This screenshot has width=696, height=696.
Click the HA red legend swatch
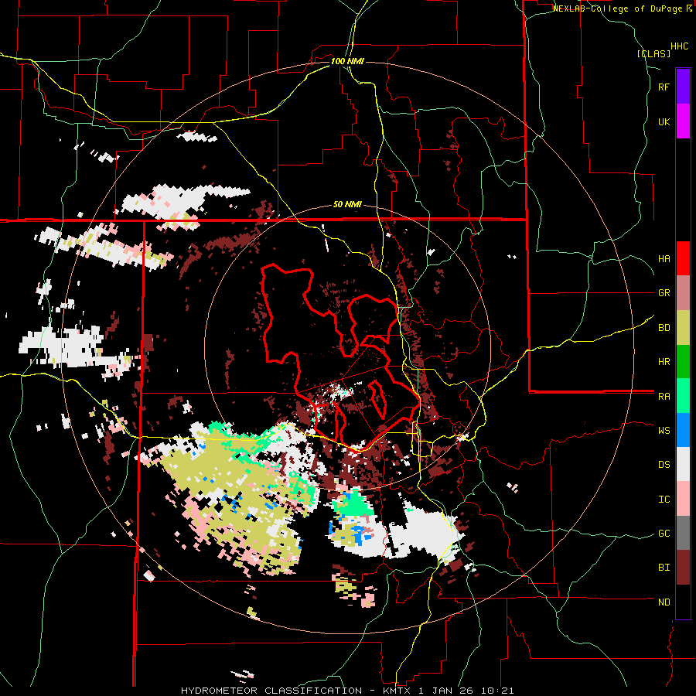pos(683,258)
